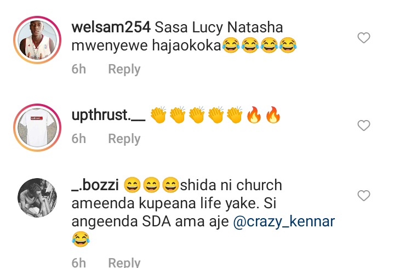
Task: Select the clapping hands emojis in upthrust comment
Action: [x=197, y=115]
